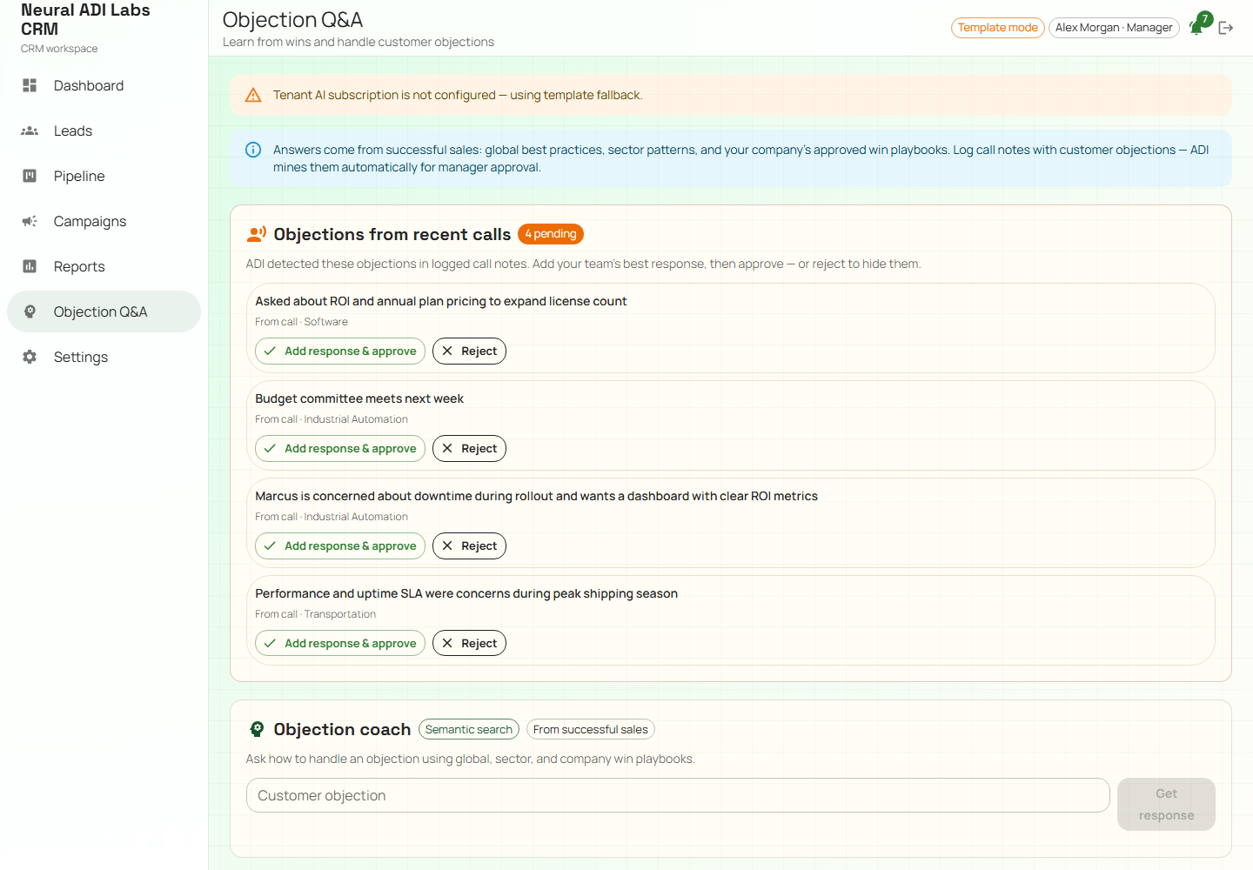This screenshot has width=1253, height=870.
Task: Click the 4 pending badge
Action: (551, 234)
